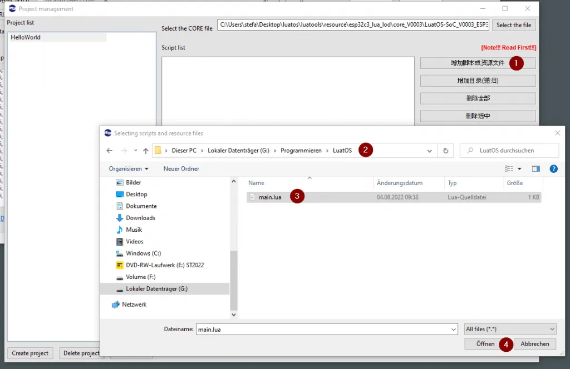
Task: Open the Organisieren menu
Action: 129,168
